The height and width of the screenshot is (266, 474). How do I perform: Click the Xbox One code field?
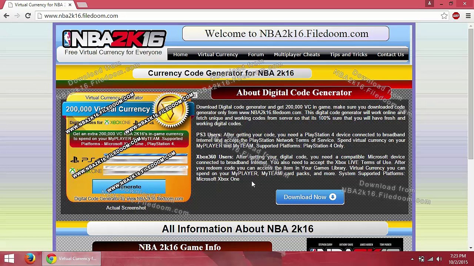(x=146, y=171)
